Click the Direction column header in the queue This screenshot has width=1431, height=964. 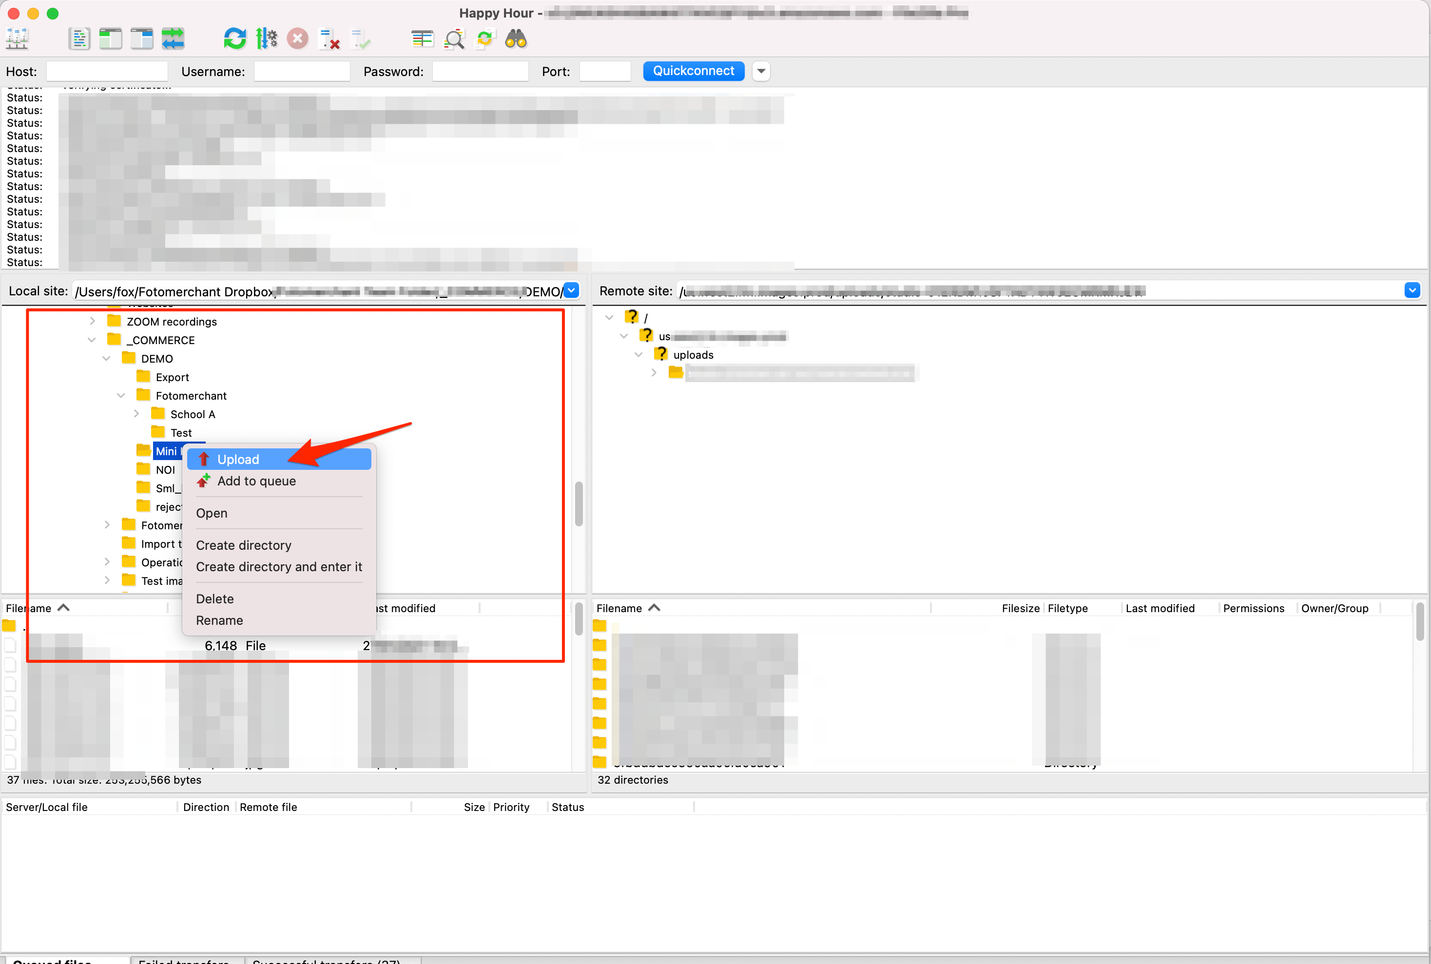click(206, 807)
